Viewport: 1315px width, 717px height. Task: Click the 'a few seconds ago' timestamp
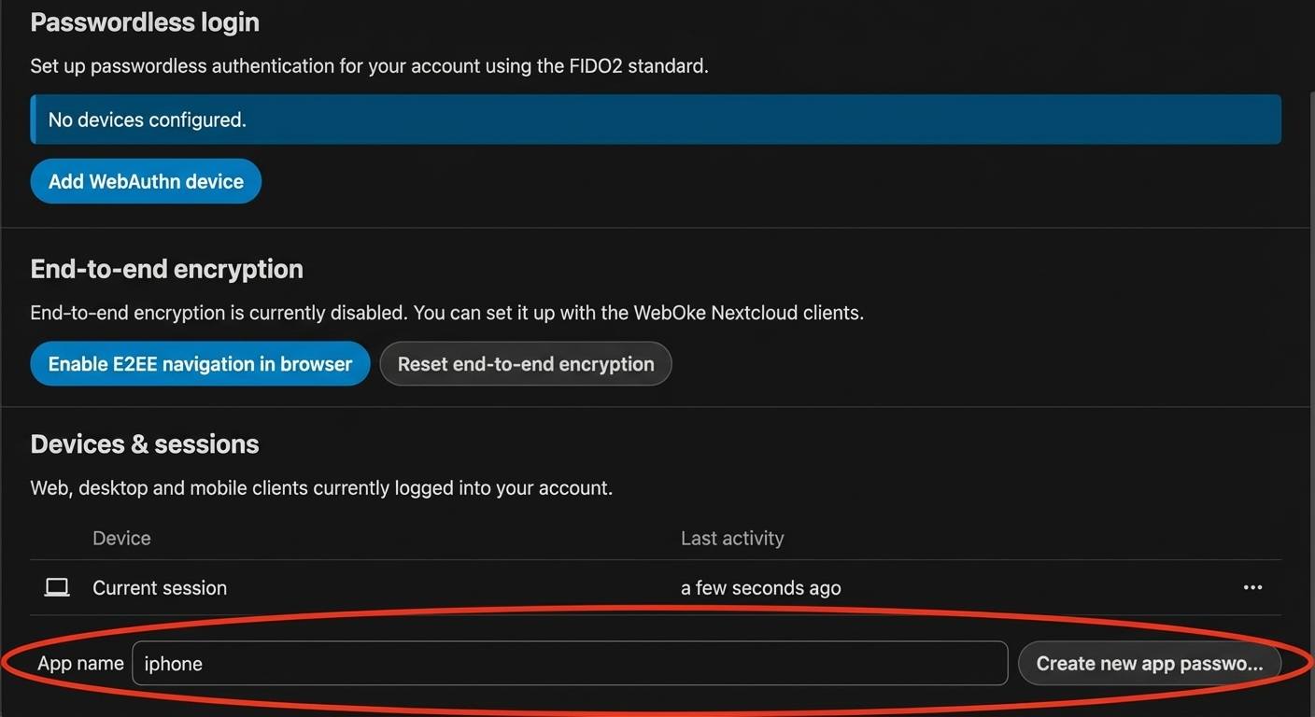[760, 588]
